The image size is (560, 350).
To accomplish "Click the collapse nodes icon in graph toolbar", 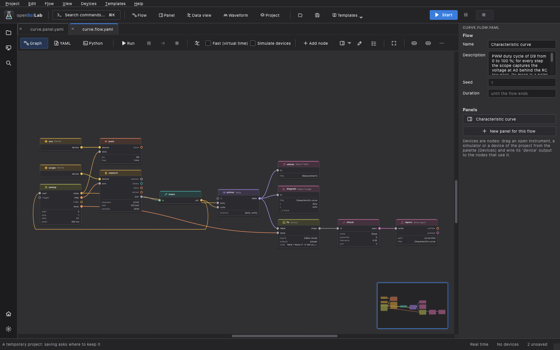I will click(x=414, y=43).
